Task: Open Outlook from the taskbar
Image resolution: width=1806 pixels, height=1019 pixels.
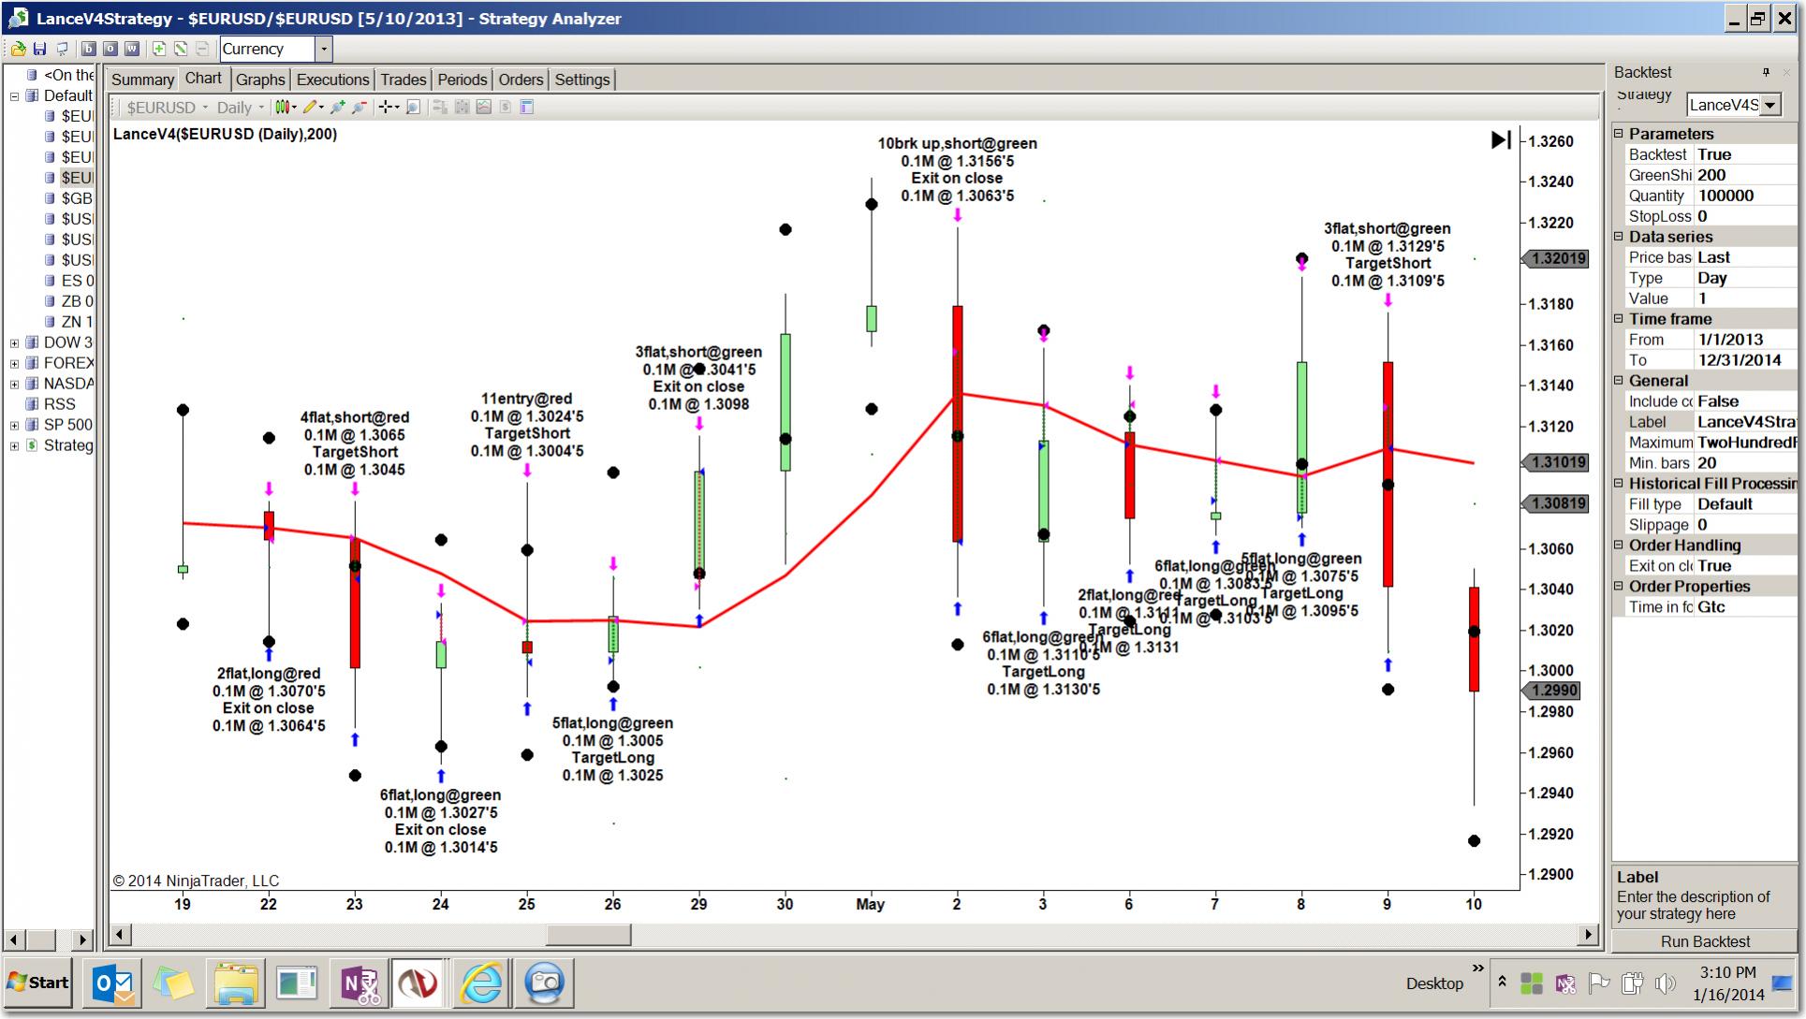Action: click(x=112, y=983)
